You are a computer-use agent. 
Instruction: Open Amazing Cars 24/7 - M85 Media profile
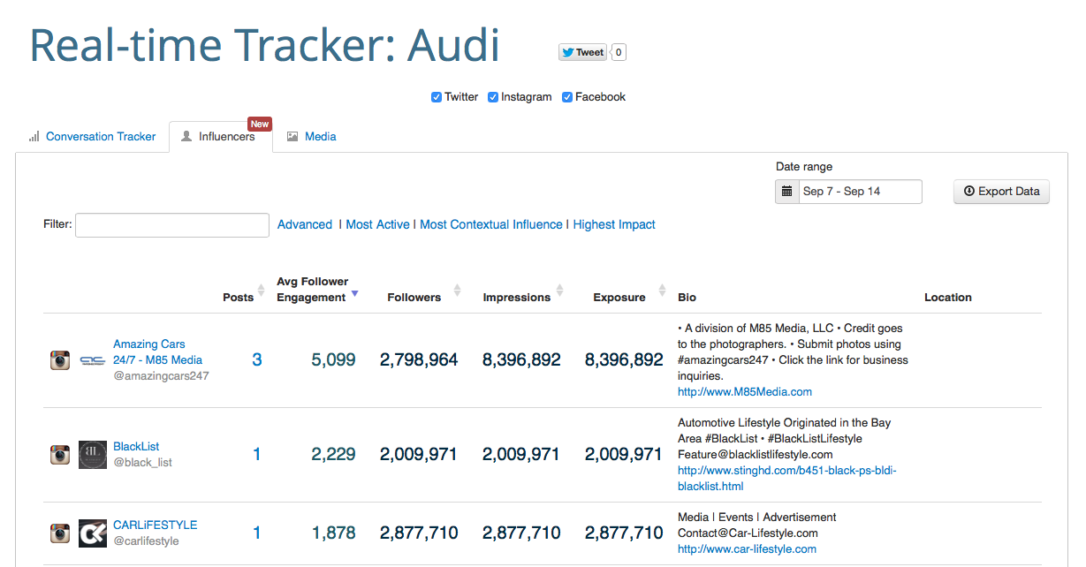coord(157,352)
